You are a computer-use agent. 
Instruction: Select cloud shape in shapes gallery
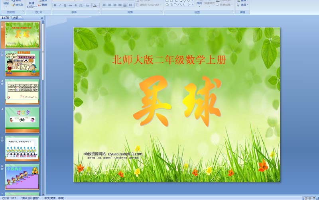click(167, 4)
